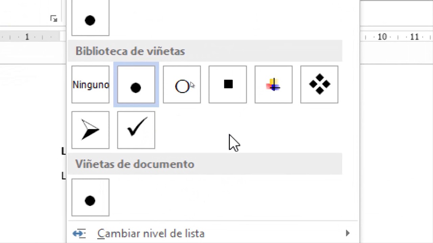Image resolution: width=433 pixels, height=243 pixels.
Task: Open the ribbon group dialog launcher arrow
Action: [54, 19]
